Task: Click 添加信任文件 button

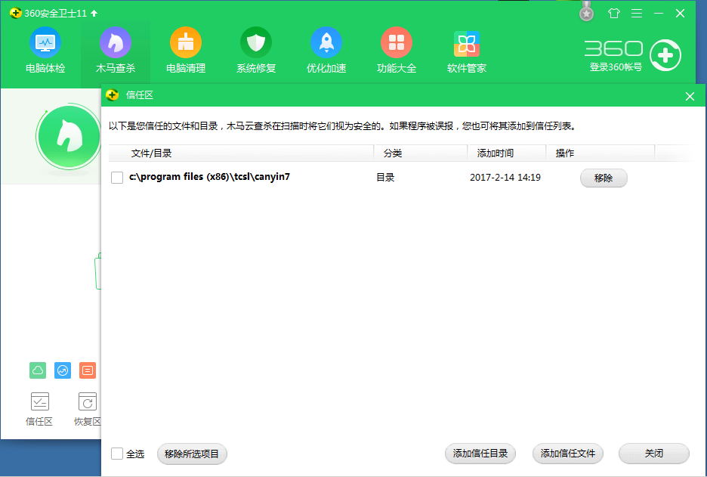Action: click(x=568, y=454)
